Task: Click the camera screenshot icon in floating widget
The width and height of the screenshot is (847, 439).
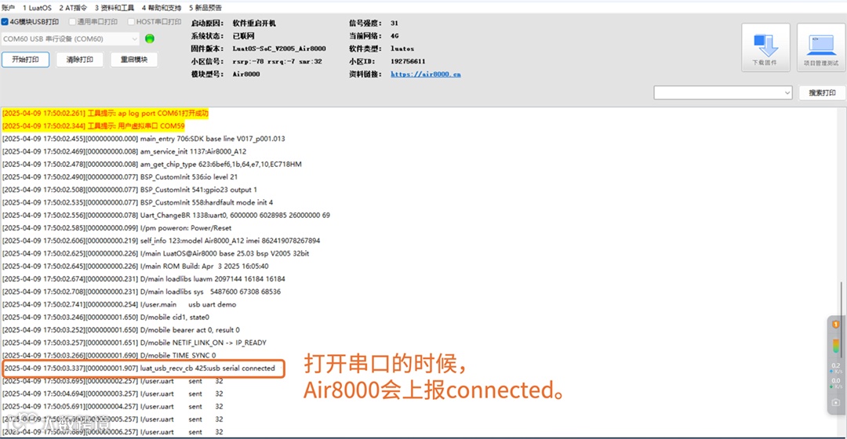Action: (x=836, y=402)
